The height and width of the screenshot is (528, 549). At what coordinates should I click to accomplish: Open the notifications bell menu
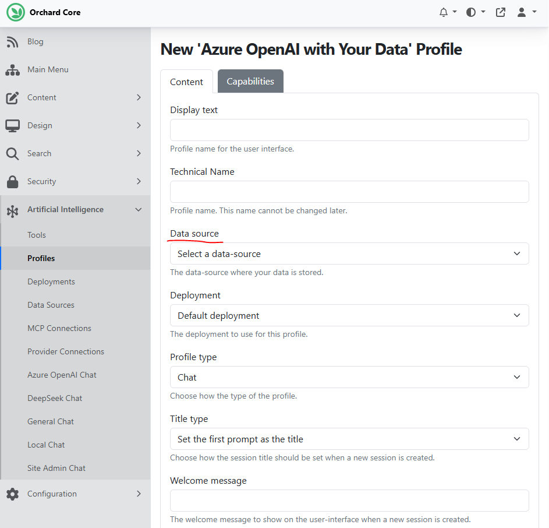point(448,12)
